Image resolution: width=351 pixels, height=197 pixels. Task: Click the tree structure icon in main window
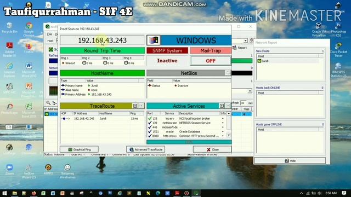[54, 103]
